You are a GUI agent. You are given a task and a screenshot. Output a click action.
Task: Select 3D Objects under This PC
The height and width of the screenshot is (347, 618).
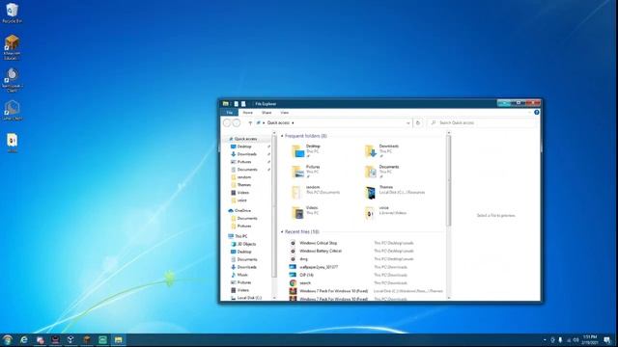pyautogui.click(x=246, y=244)
